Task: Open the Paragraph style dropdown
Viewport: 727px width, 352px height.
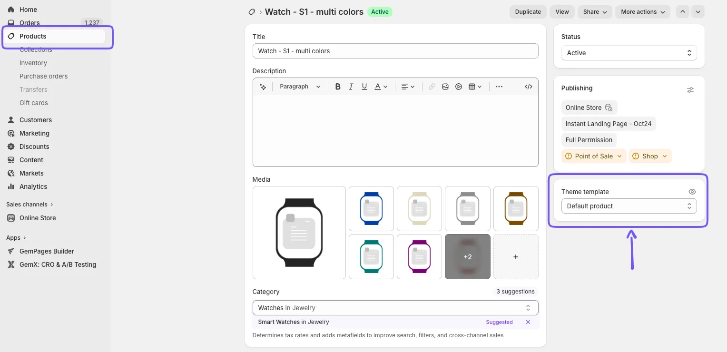Action: [x=300, y=87]
